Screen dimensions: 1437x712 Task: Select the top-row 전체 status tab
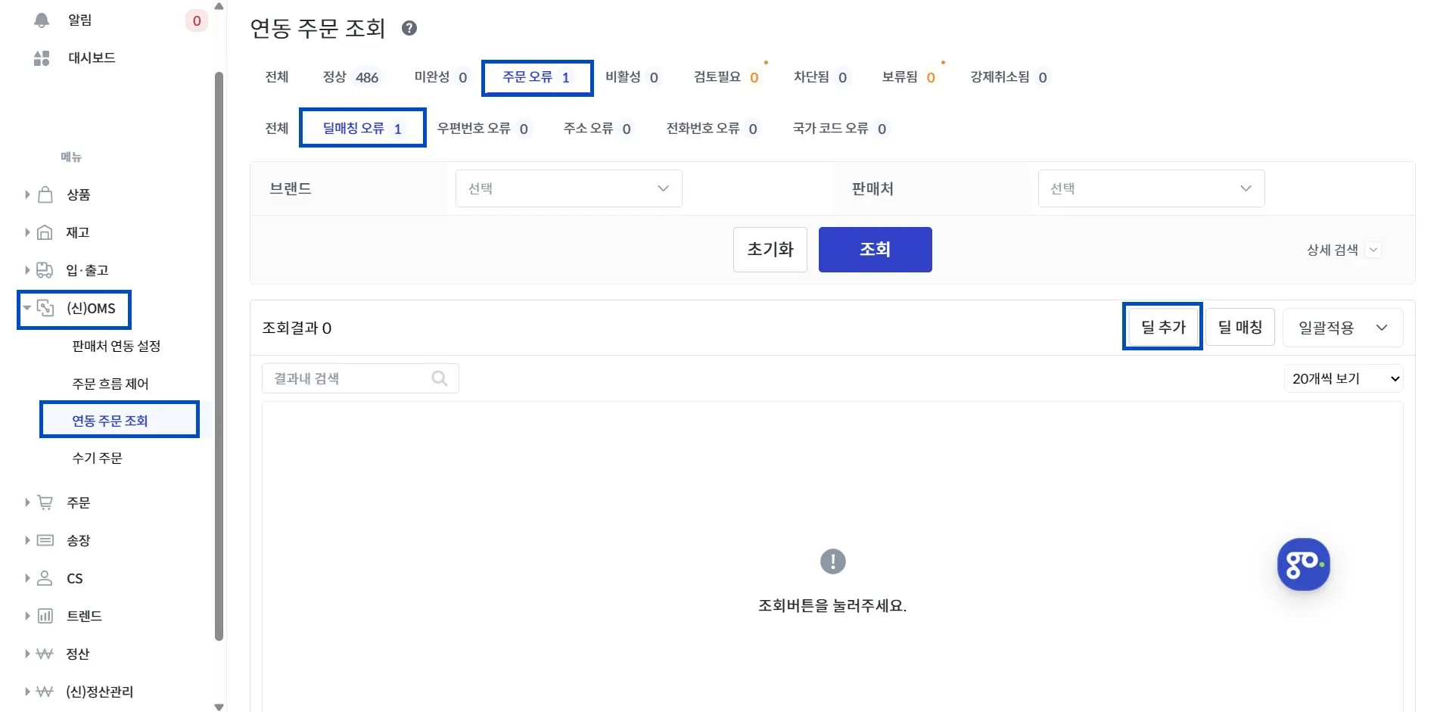point(277,77)
